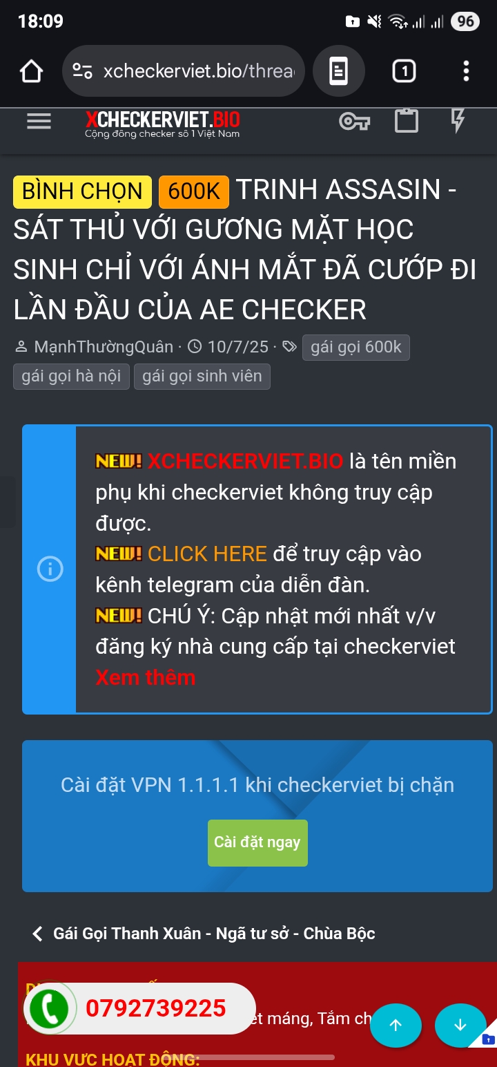Tap the 'Cài đặt ngay' button
The height and width of the screenshot is (1067, 497).
click(x=257, y=842)
